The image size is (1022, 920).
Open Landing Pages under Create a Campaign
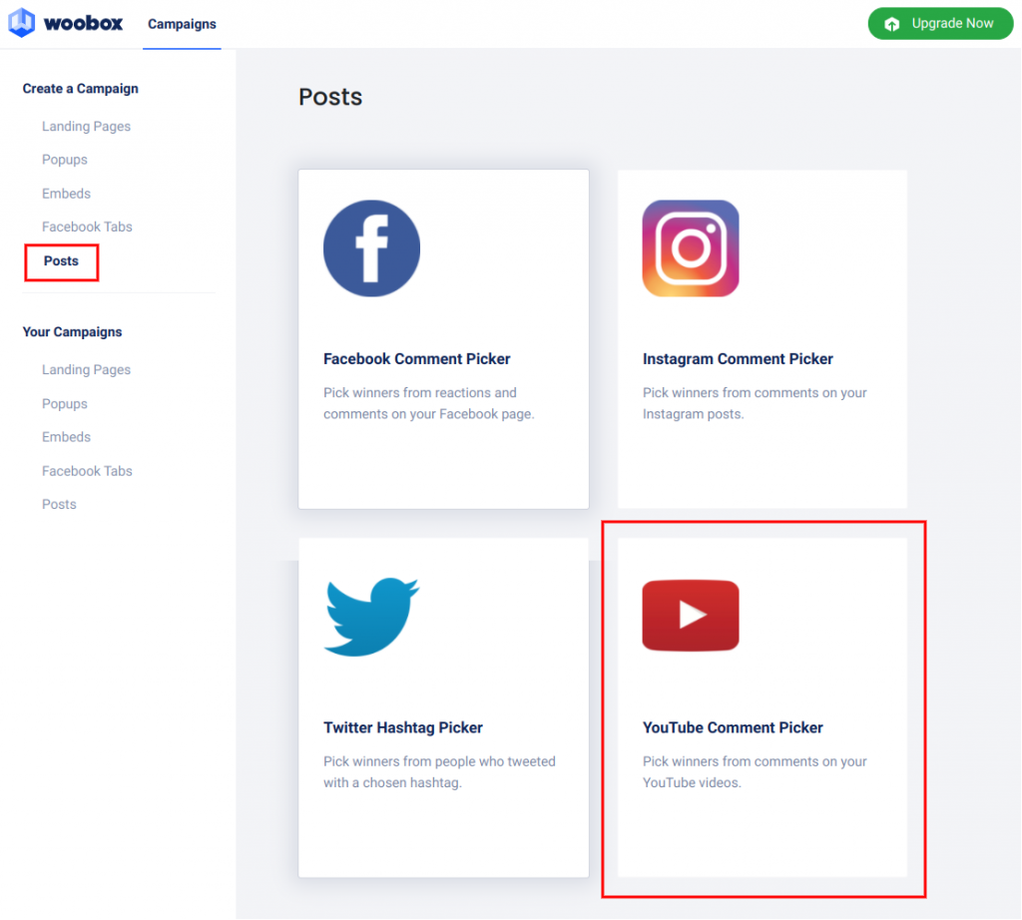coord(86,127)
